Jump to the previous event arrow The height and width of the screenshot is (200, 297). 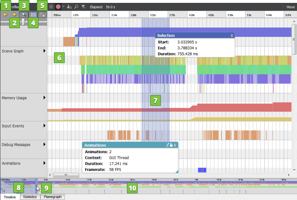pyautogui.click(x=5, y=14)
